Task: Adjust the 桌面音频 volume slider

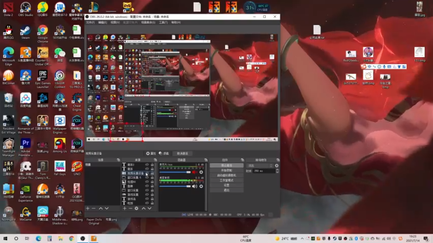Action: tap(175, 186)
